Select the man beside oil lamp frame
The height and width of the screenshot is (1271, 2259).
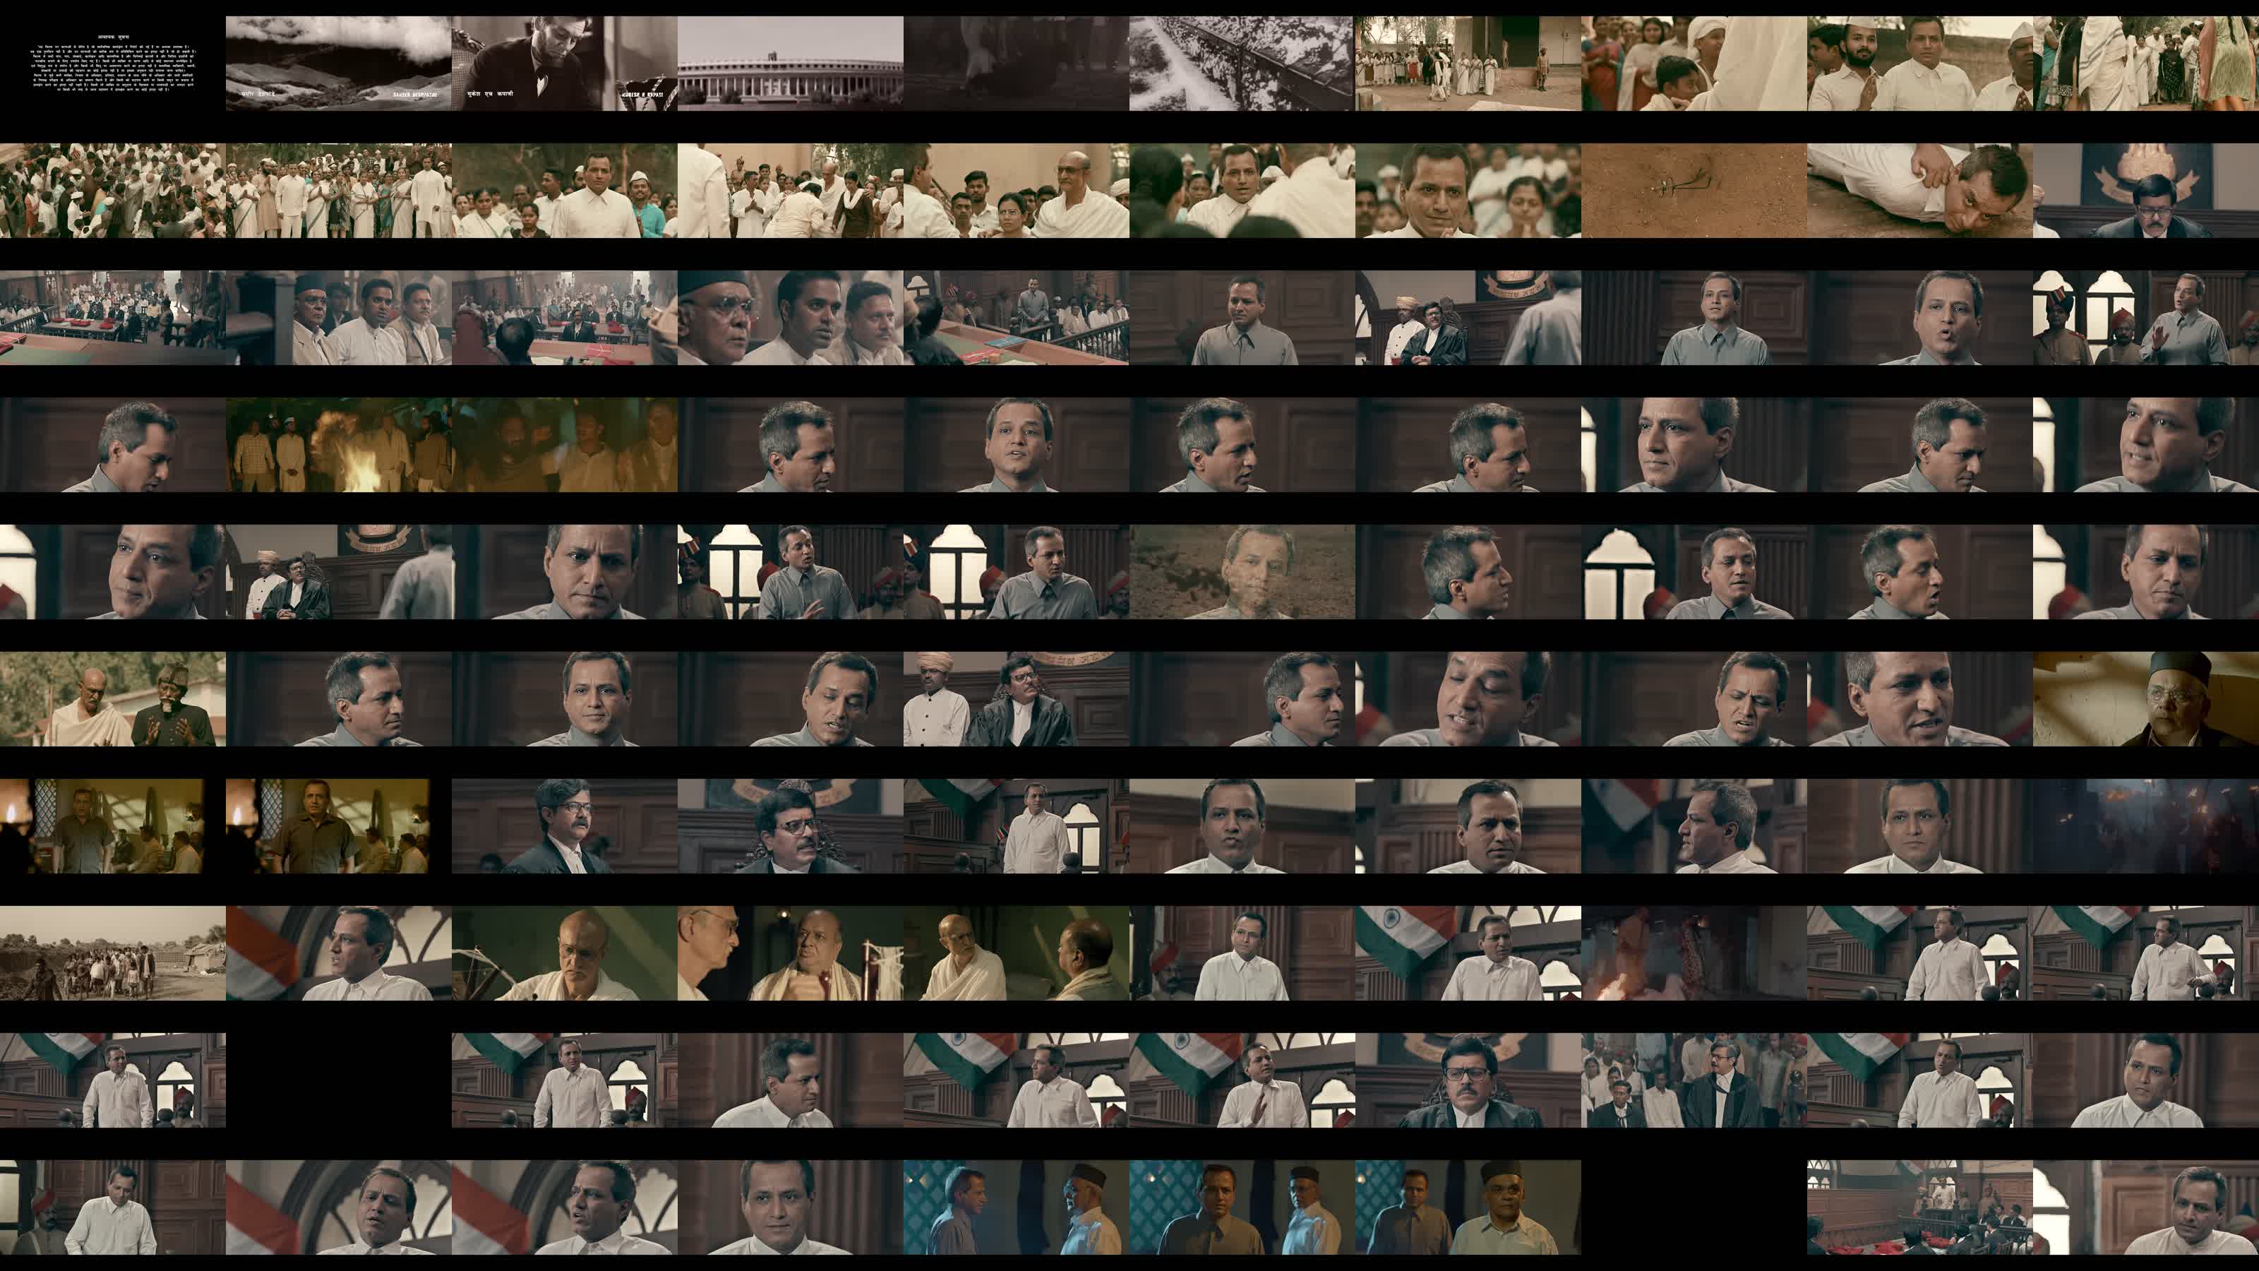coord(327,826)
